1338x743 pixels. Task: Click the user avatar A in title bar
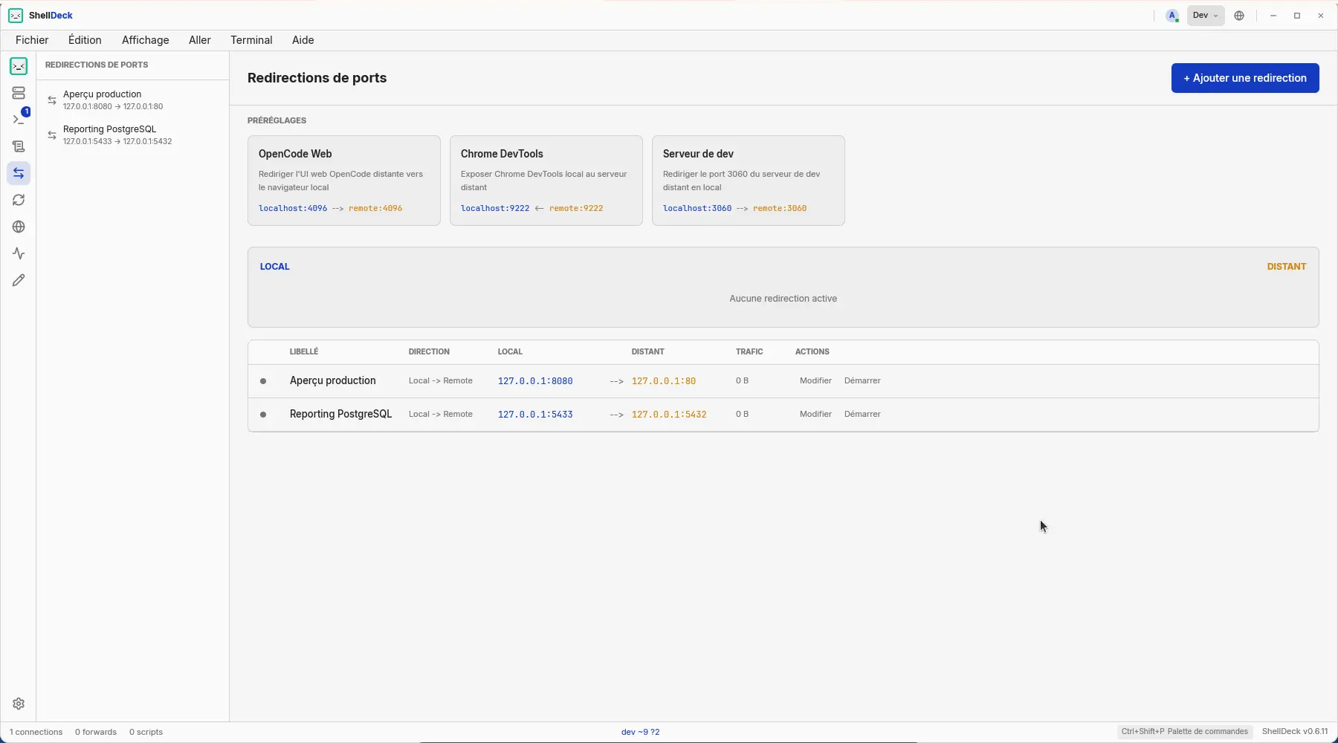coord(1172,16)
